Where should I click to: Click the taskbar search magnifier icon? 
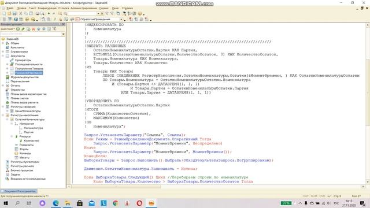[x=17, y=203]
